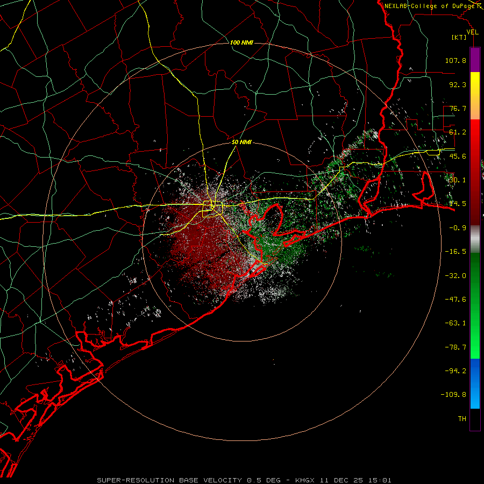Pick the purple segment of the velocity color bar
This screenshot has height=484, width=484.
tap(475, 60)
